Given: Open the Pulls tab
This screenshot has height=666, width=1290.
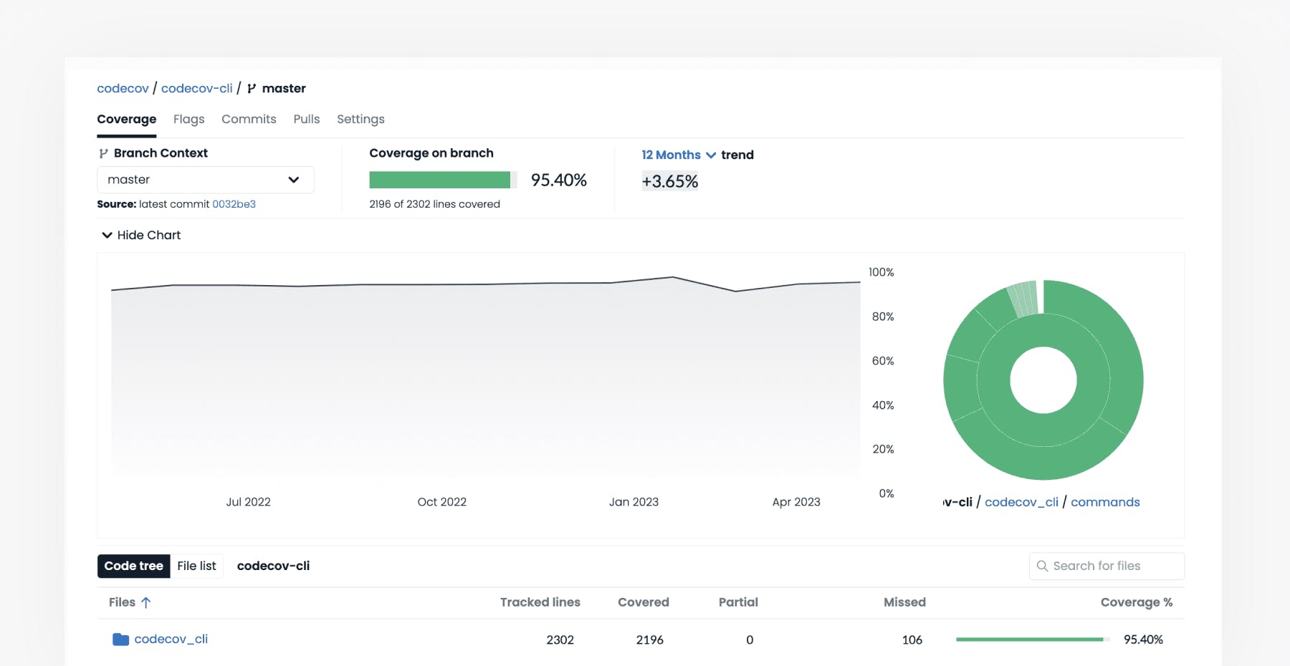Looking at the screenshot, I should [x=306, y=119].
